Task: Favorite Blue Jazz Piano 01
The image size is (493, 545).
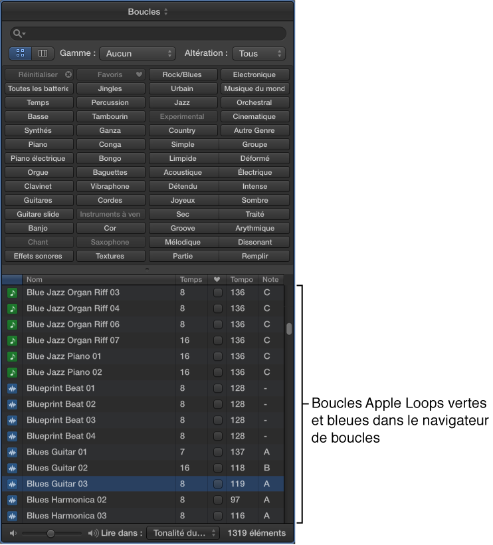Action: coord(218,357)
